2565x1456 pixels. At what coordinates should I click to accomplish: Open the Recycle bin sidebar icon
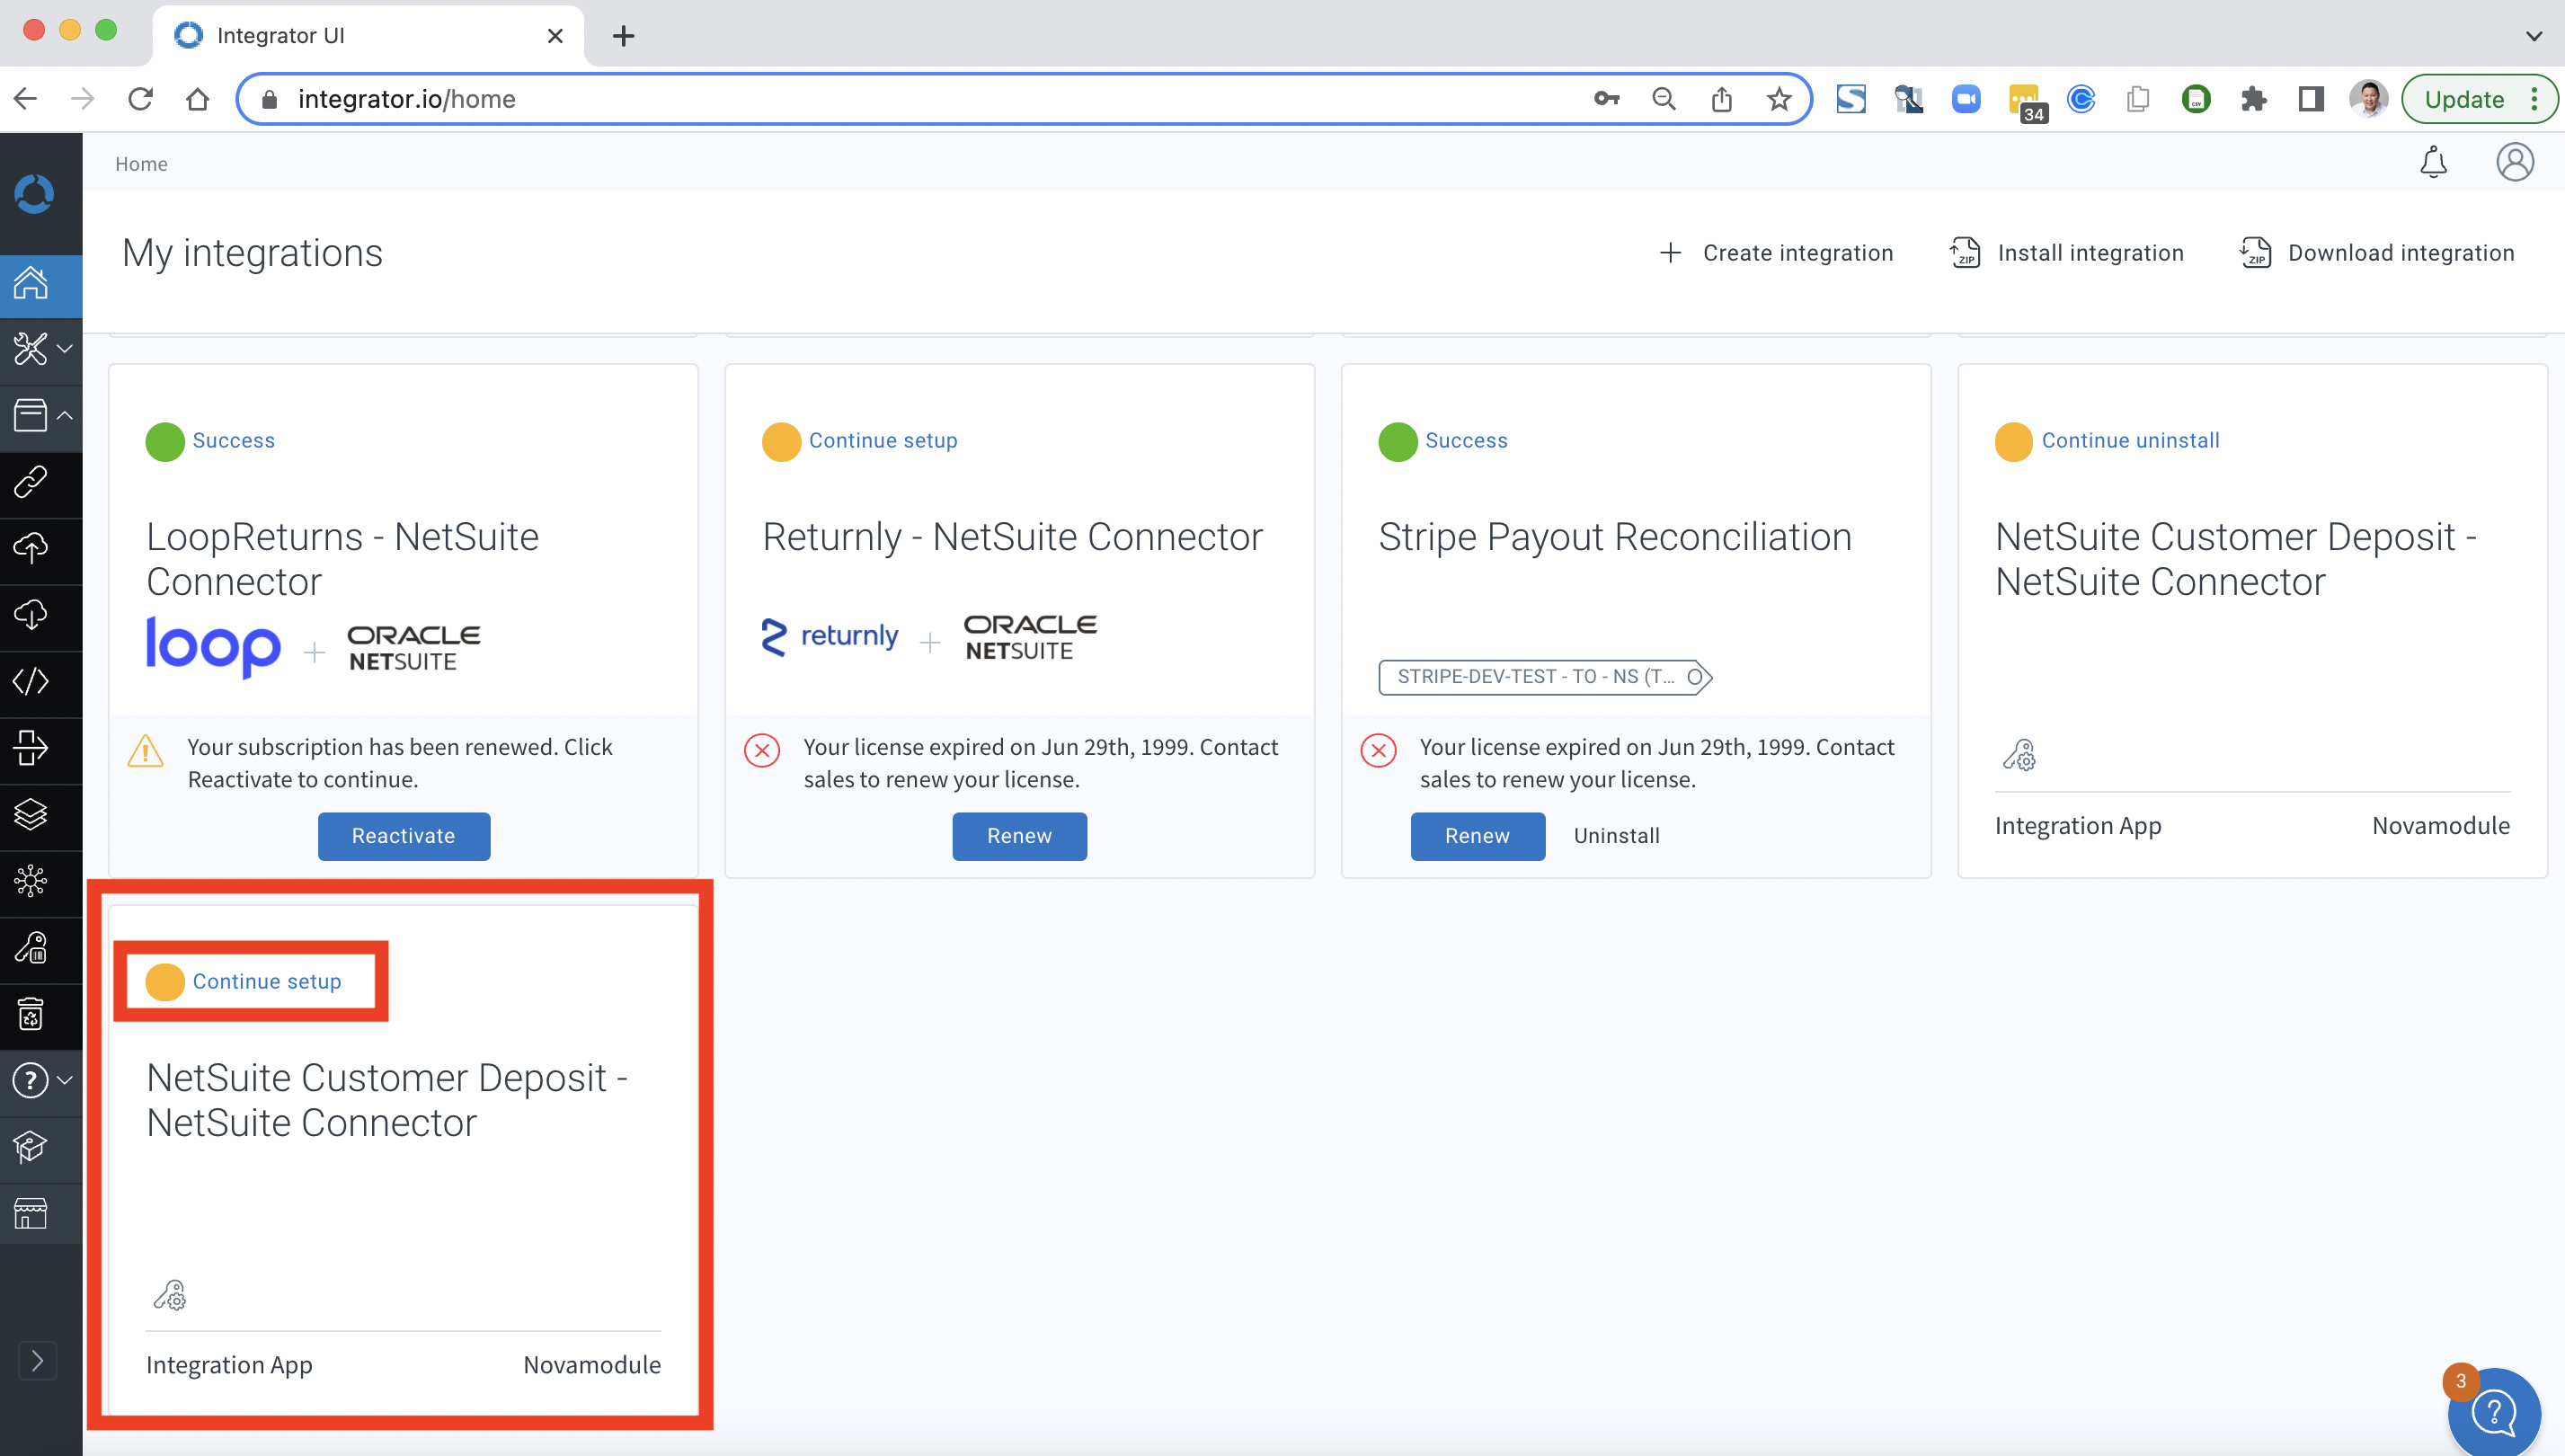[x=30, y=1014]
